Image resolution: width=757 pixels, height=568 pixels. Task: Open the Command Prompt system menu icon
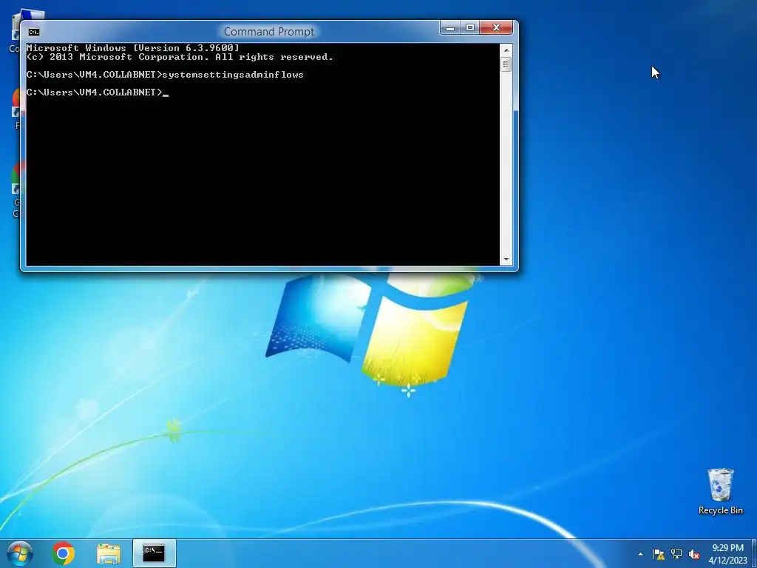pos(34,32)
